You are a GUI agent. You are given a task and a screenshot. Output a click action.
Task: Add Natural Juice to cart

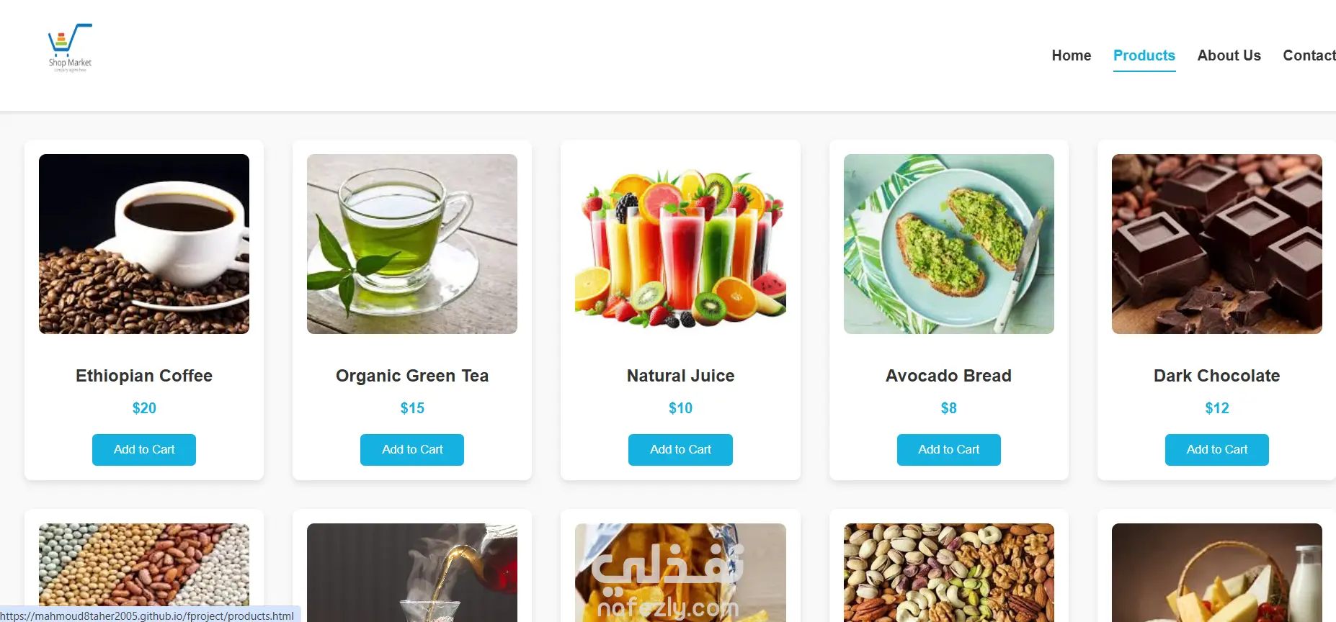click(680, 450)
